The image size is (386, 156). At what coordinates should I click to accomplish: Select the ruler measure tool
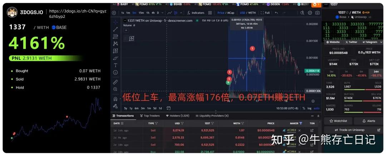[115, 82]
